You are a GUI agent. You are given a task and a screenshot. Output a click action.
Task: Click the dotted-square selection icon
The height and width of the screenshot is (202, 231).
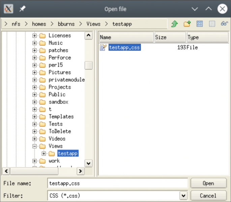pyautogui.click(x=212, y=24)
